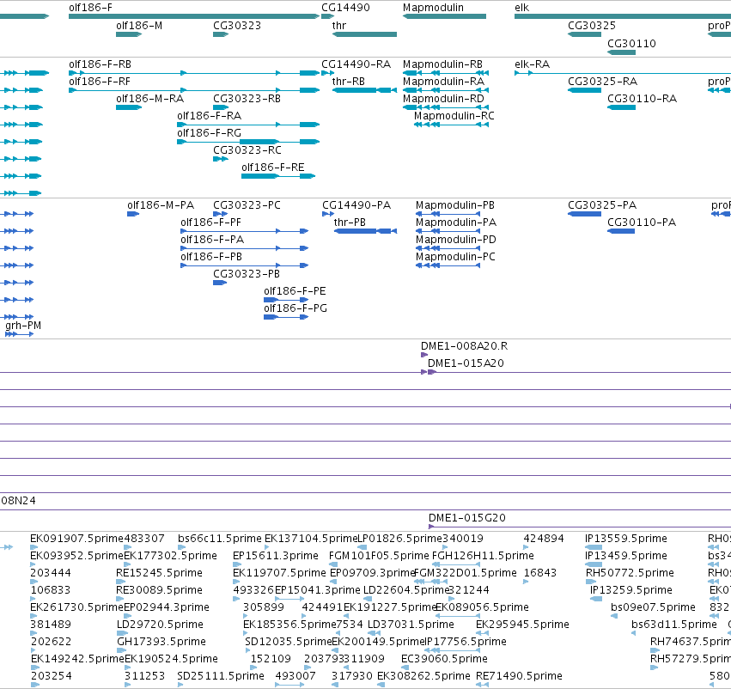
Task: Select transcript label olf186-F-RF
Action: (100, 82)
